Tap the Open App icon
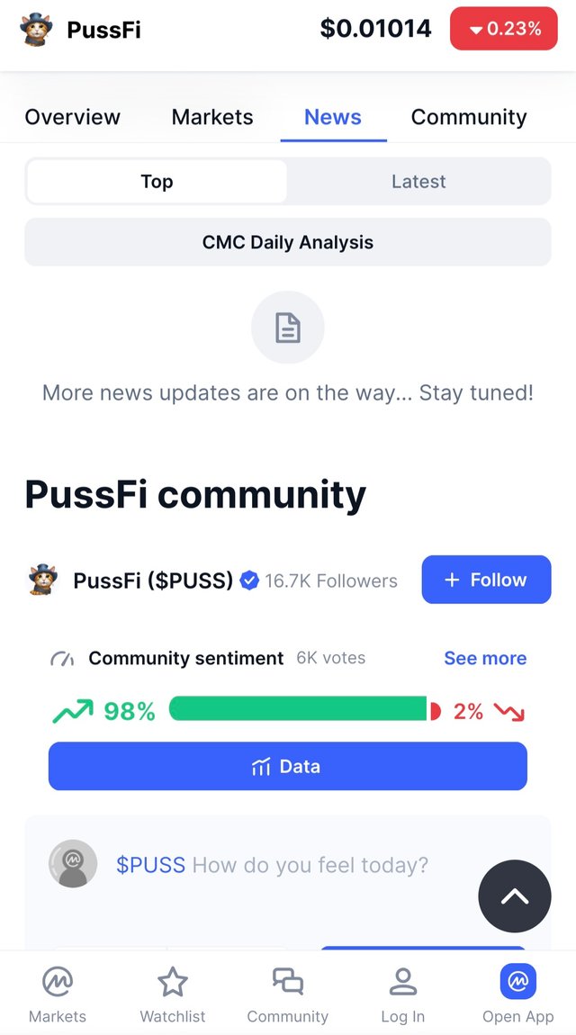576x1035 pixels. tap(517, 982)
